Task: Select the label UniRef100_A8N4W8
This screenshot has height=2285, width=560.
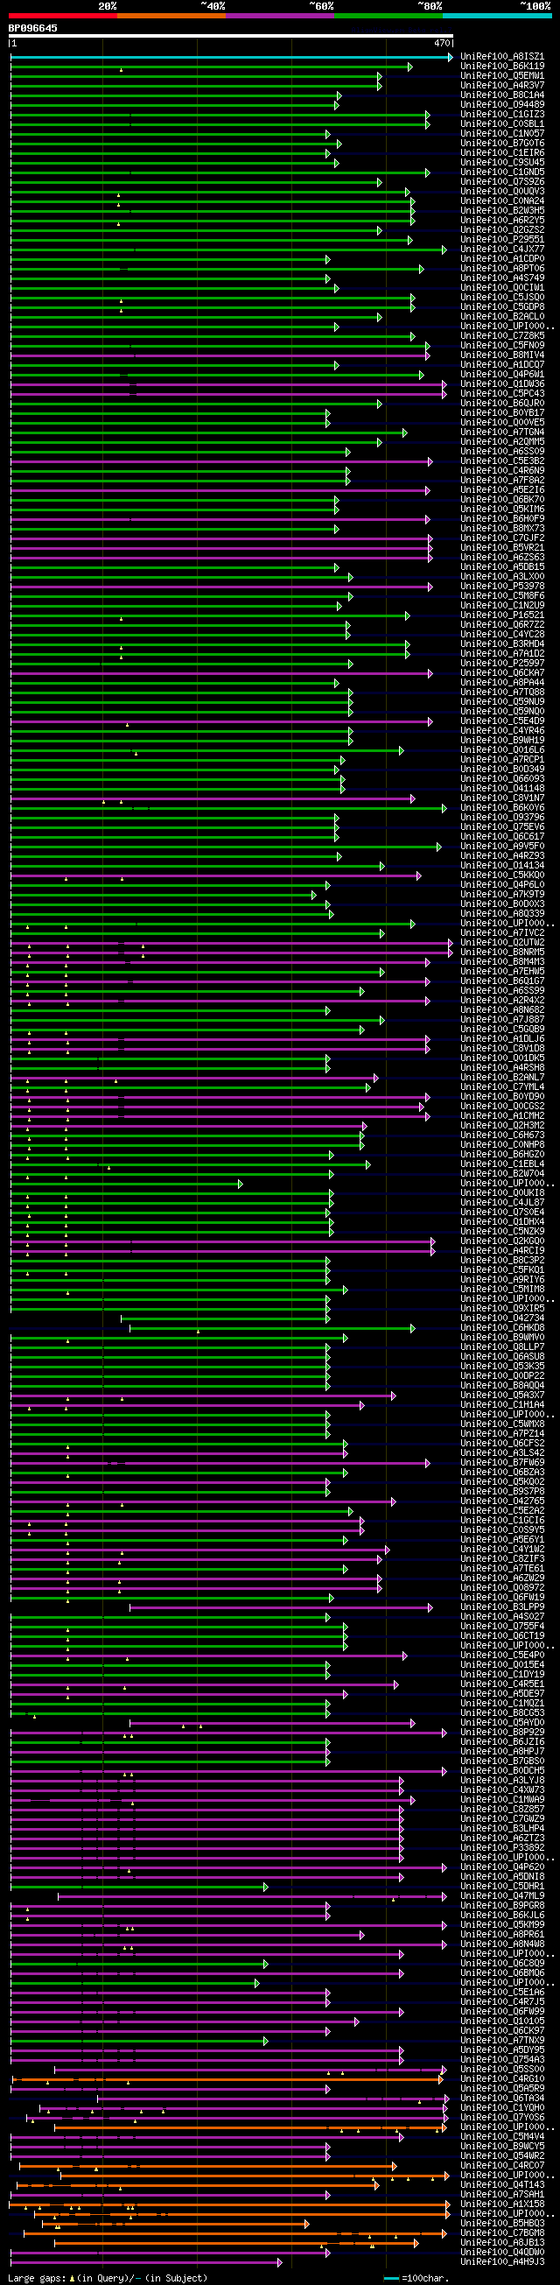Action: [502, 1944]
